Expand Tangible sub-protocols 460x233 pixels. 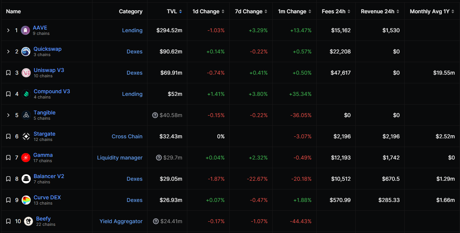[8, 115]
